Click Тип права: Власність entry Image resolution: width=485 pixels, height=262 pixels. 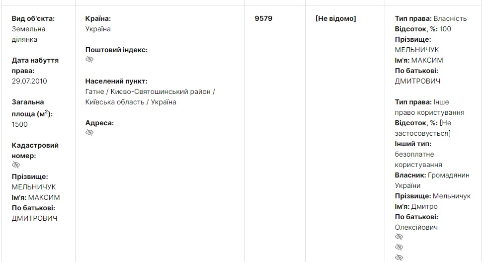431,19
